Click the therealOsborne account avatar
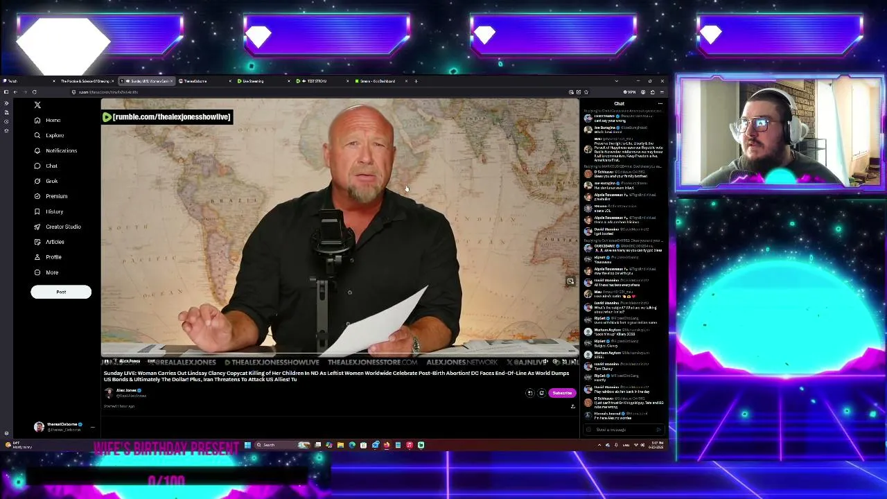 coord(39,427)
